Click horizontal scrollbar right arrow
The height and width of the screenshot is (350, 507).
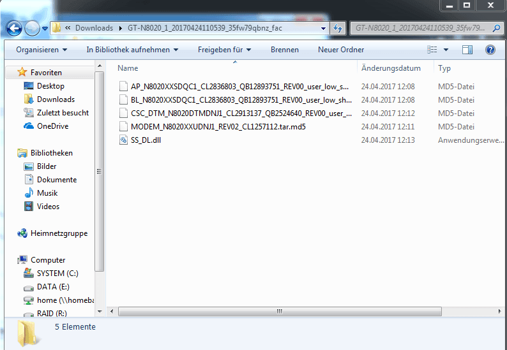499,312
